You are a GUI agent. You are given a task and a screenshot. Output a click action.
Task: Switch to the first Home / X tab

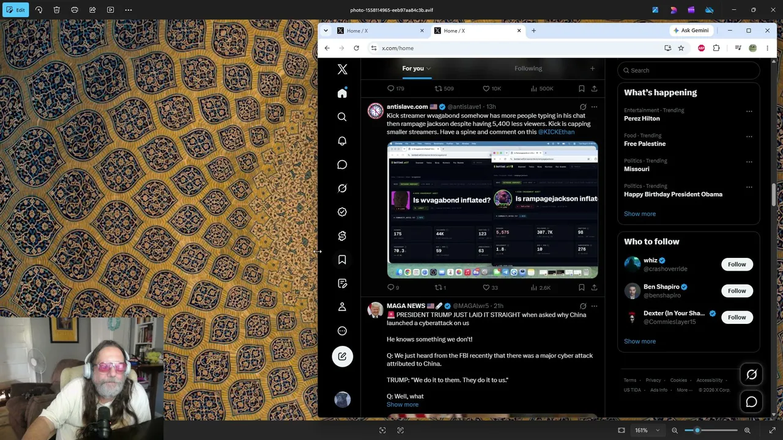tap(378, 31)
